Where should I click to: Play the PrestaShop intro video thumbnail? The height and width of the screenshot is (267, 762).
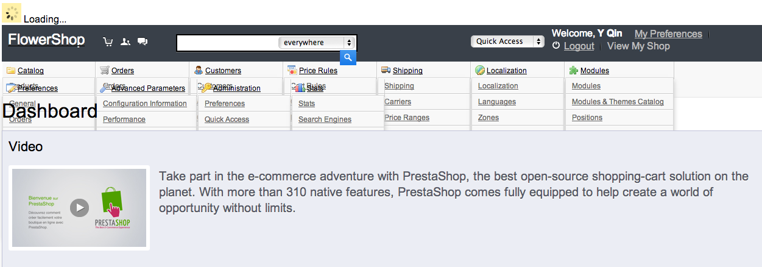pos(79,208)
